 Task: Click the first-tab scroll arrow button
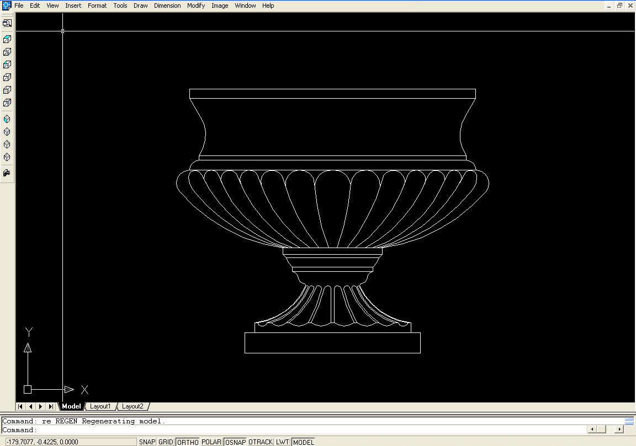[x=20, y=406]
